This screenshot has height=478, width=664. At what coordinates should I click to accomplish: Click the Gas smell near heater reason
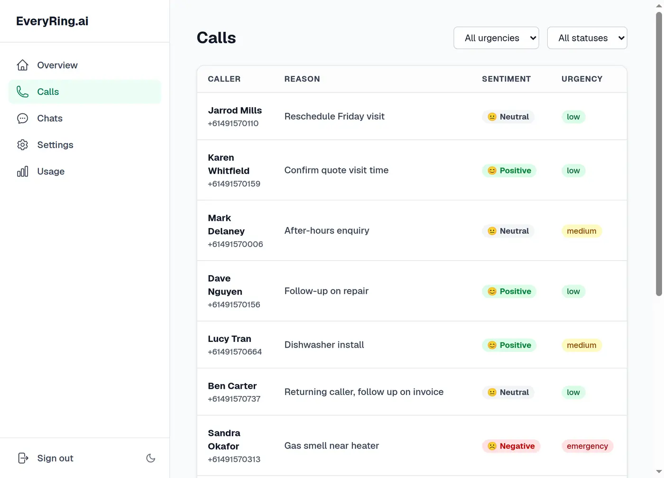[332, 446]
